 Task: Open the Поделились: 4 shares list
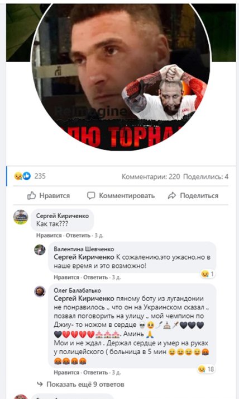coord(205,177)
